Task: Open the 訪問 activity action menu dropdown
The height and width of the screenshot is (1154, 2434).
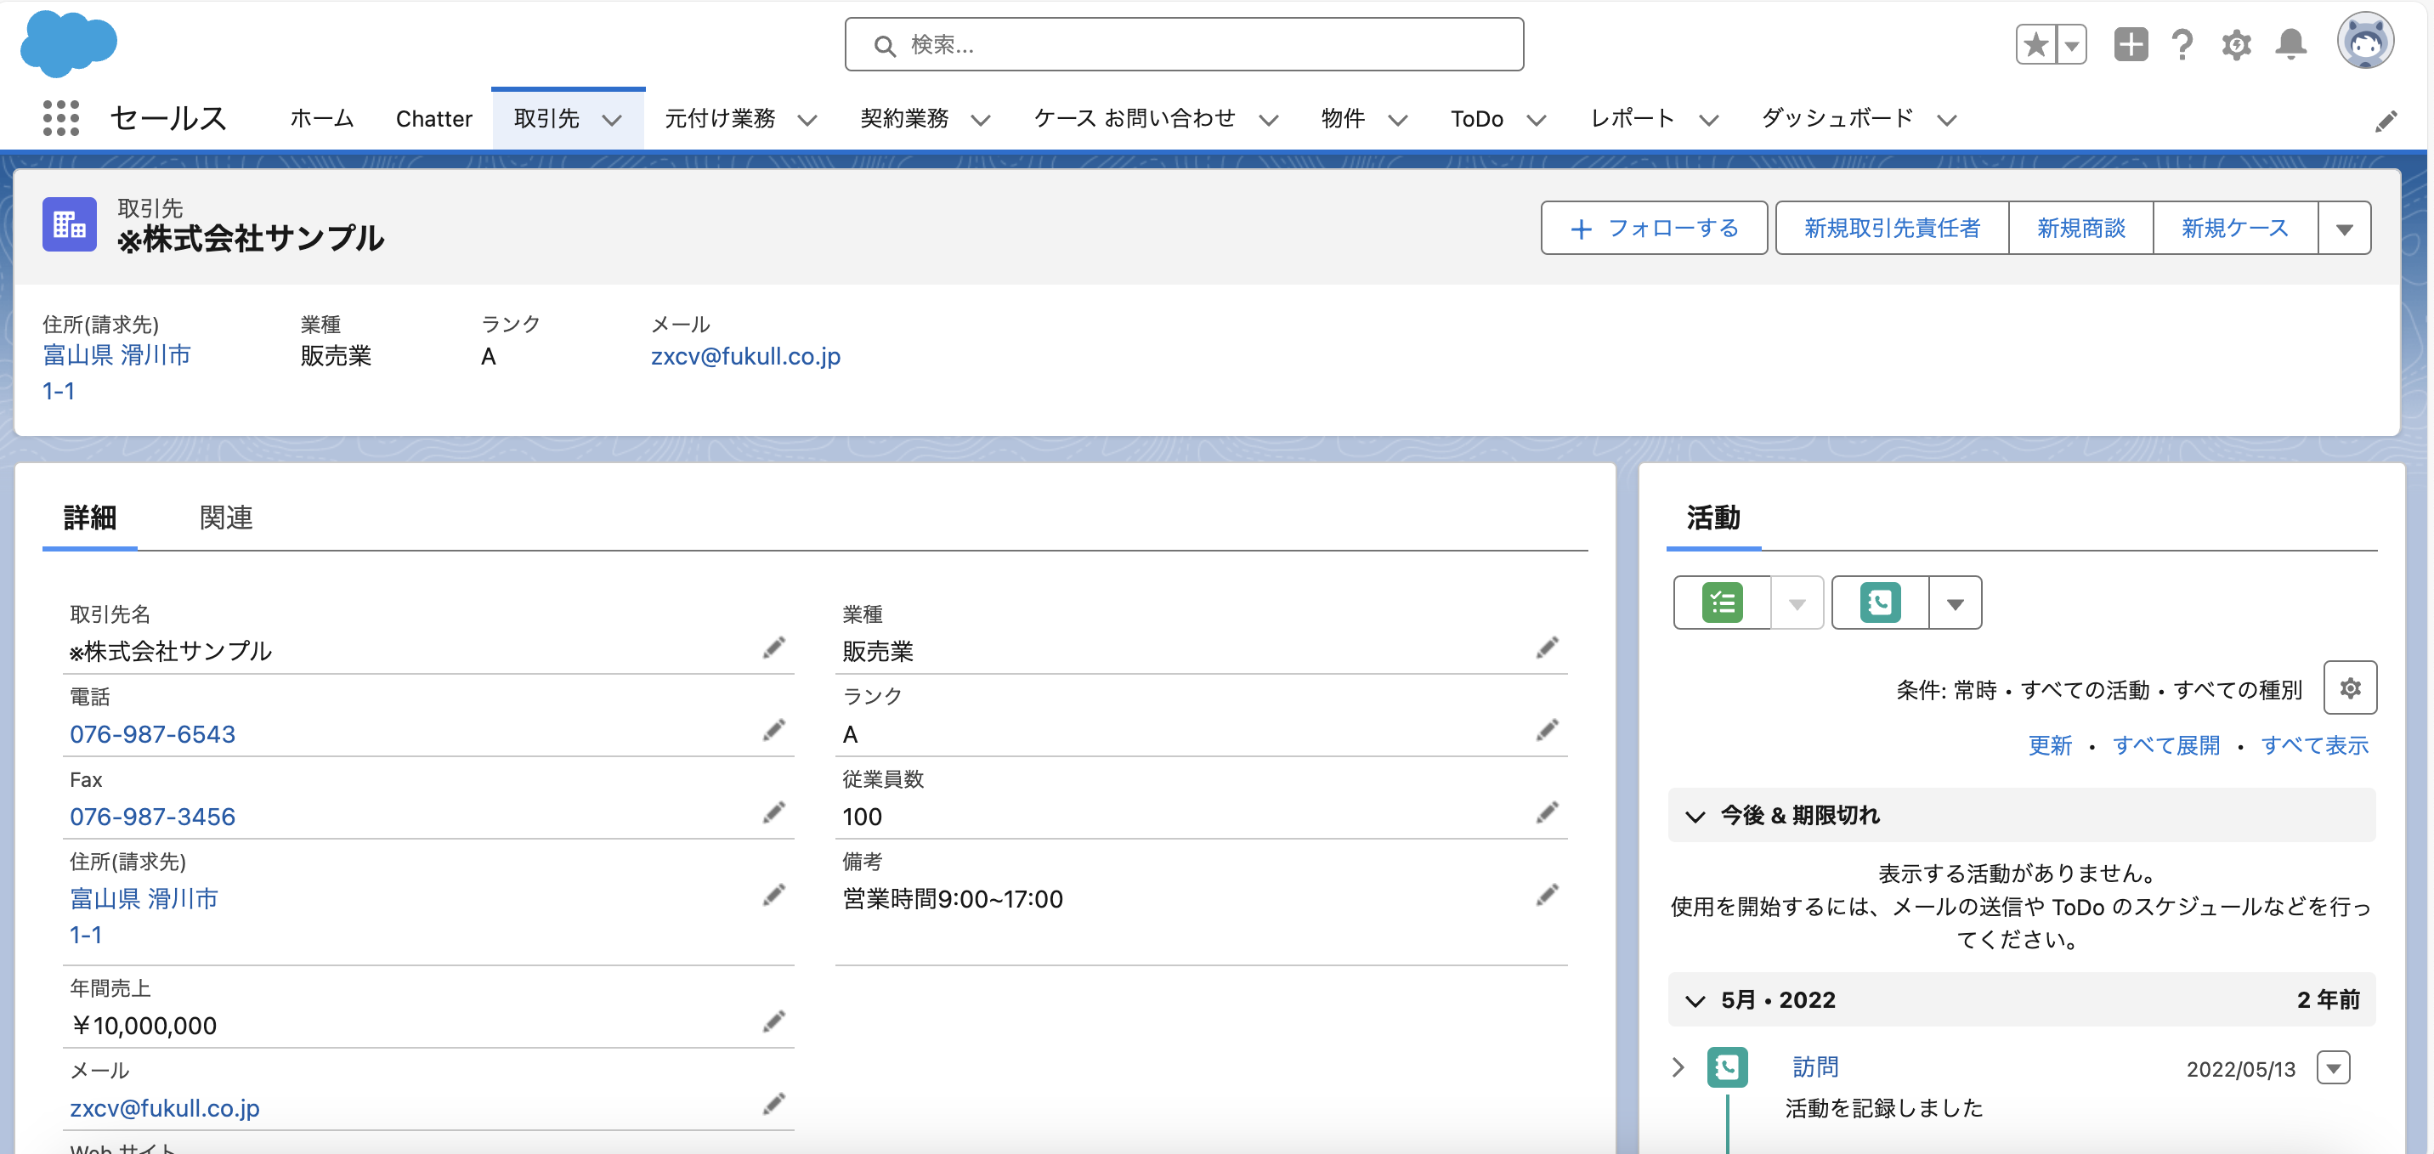Action: (2333, 1069)
